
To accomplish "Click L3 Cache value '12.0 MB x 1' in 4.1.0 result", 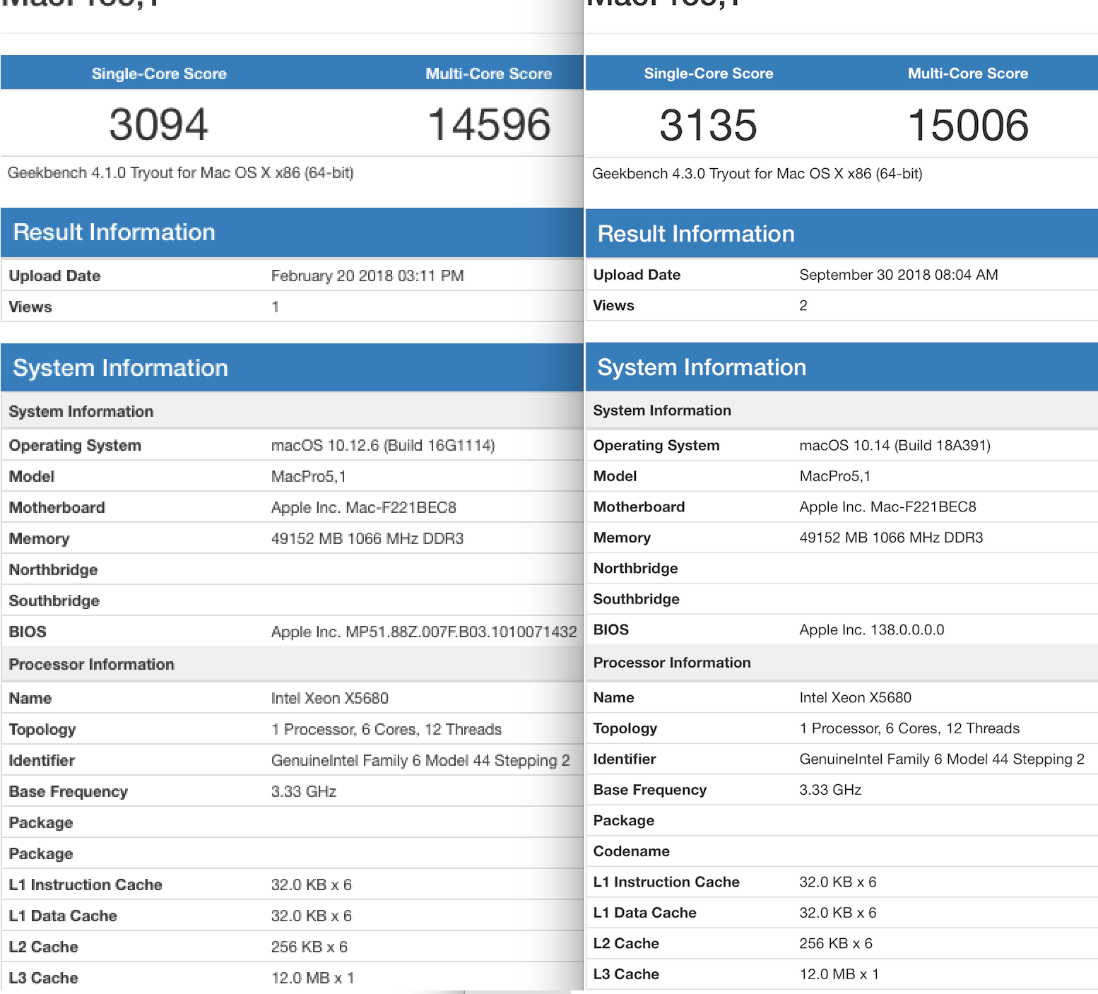I will 313,978.
